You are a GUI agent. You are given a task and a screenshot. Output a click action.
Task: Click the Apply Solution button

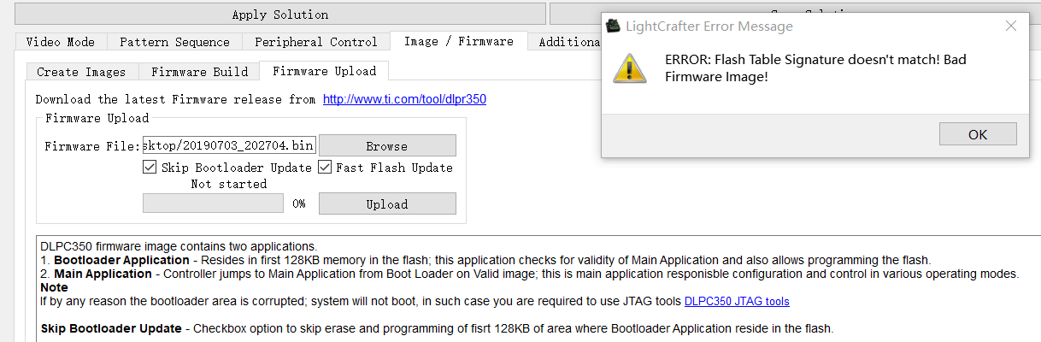pyautogui.click(x=279, y=15)
